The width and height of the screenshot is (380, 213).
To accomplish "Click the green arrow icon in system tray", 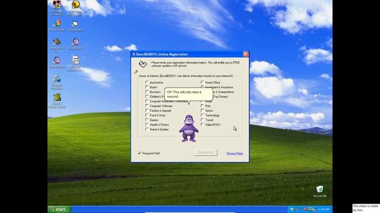I will [292, 209].
